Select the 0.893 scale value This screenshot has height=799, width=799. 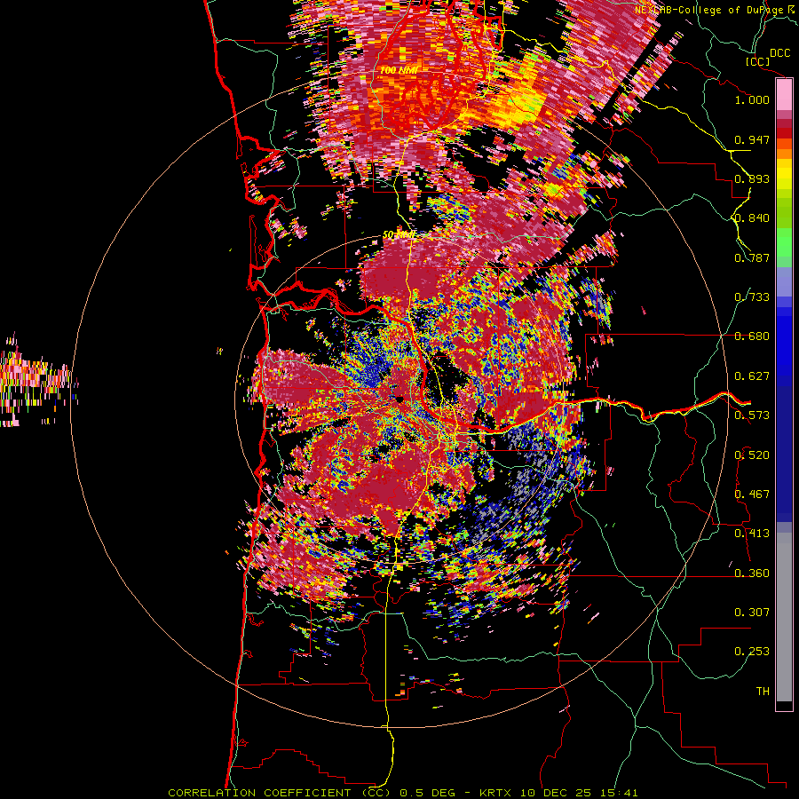(x=752, y=178)
